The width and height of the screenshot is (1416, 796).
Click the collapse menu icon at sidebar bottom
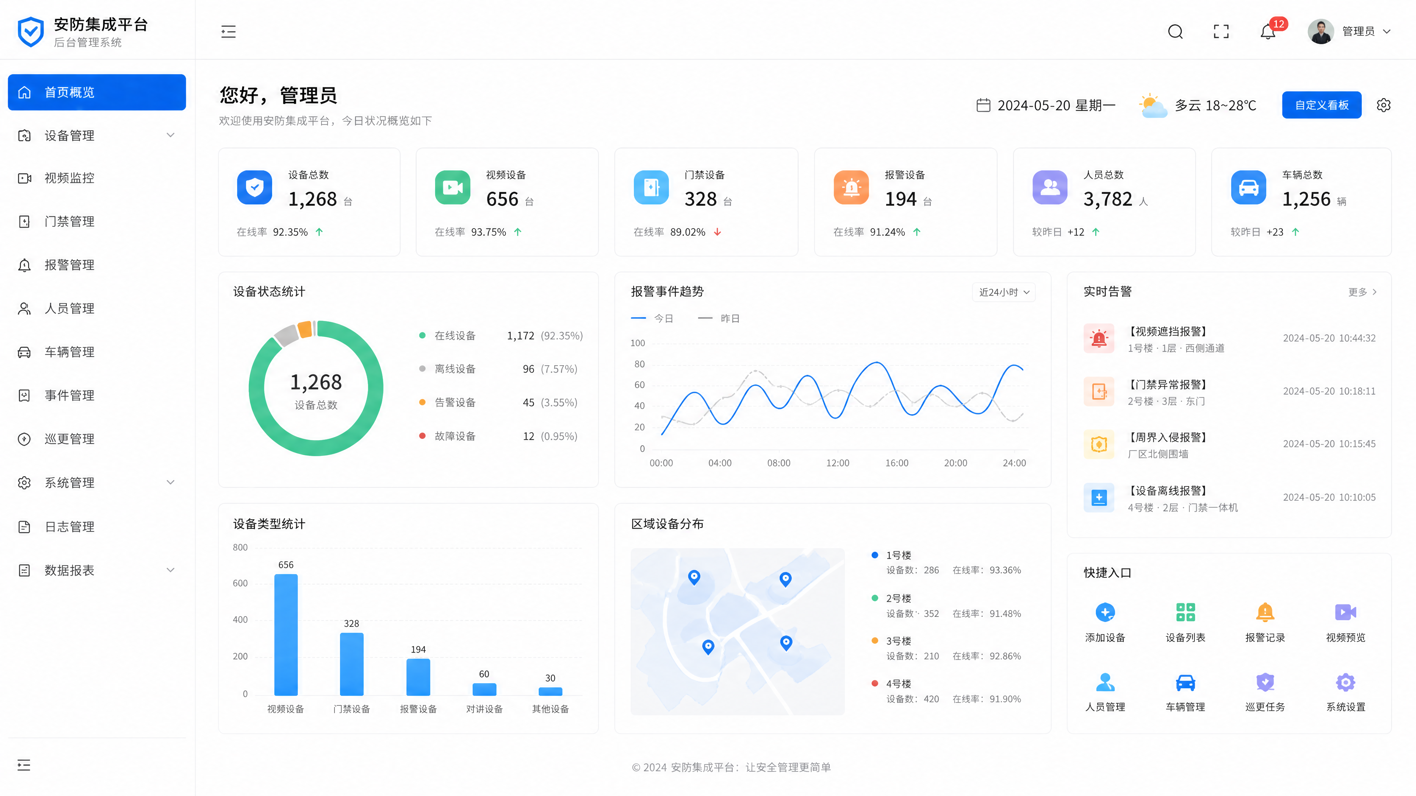(x=24, y=765)
